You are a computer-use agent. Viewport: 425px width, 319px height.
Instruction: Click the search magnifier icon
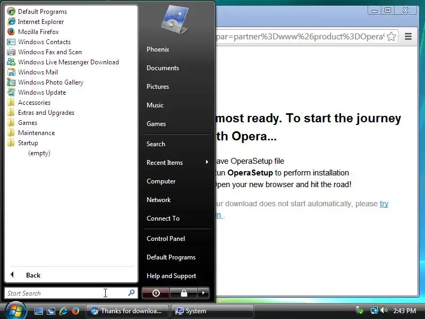131,293
